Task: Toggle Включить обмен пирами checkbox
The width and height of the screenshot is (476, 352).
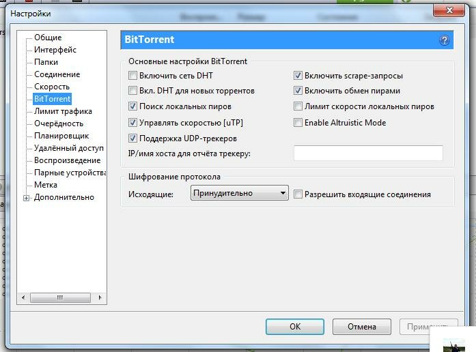Action: coord(298,90)
